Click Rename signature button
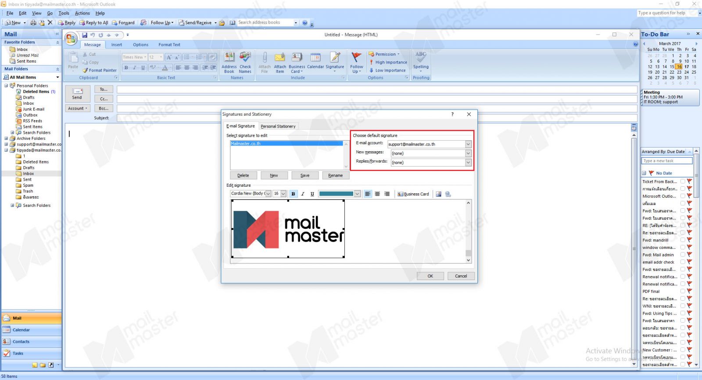 (336, 175)
